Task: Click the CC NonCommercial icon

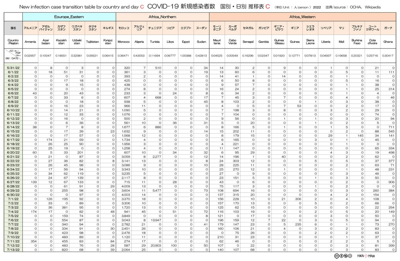Action: [346, 256]
